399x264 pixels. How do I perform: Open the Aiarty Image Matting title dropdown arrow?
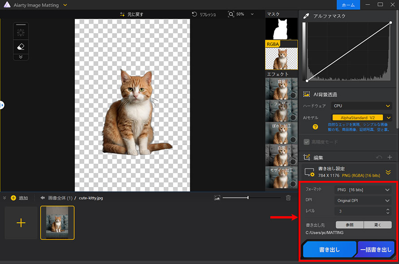click(65, 5)
